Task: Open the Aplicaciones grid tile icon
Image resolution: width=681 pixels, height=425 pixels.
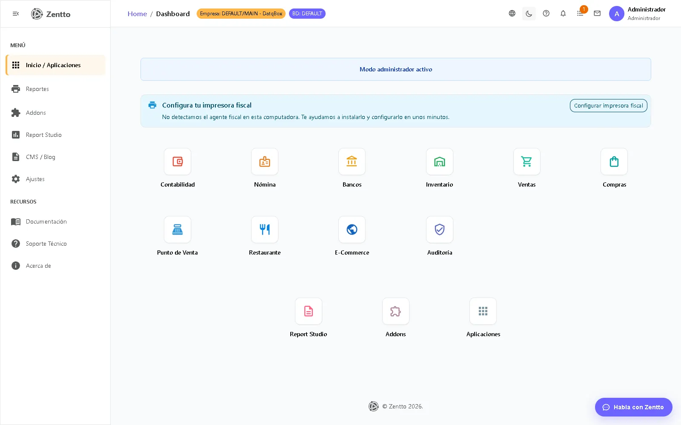Action: pyautogui.click(x=483, y=311)
